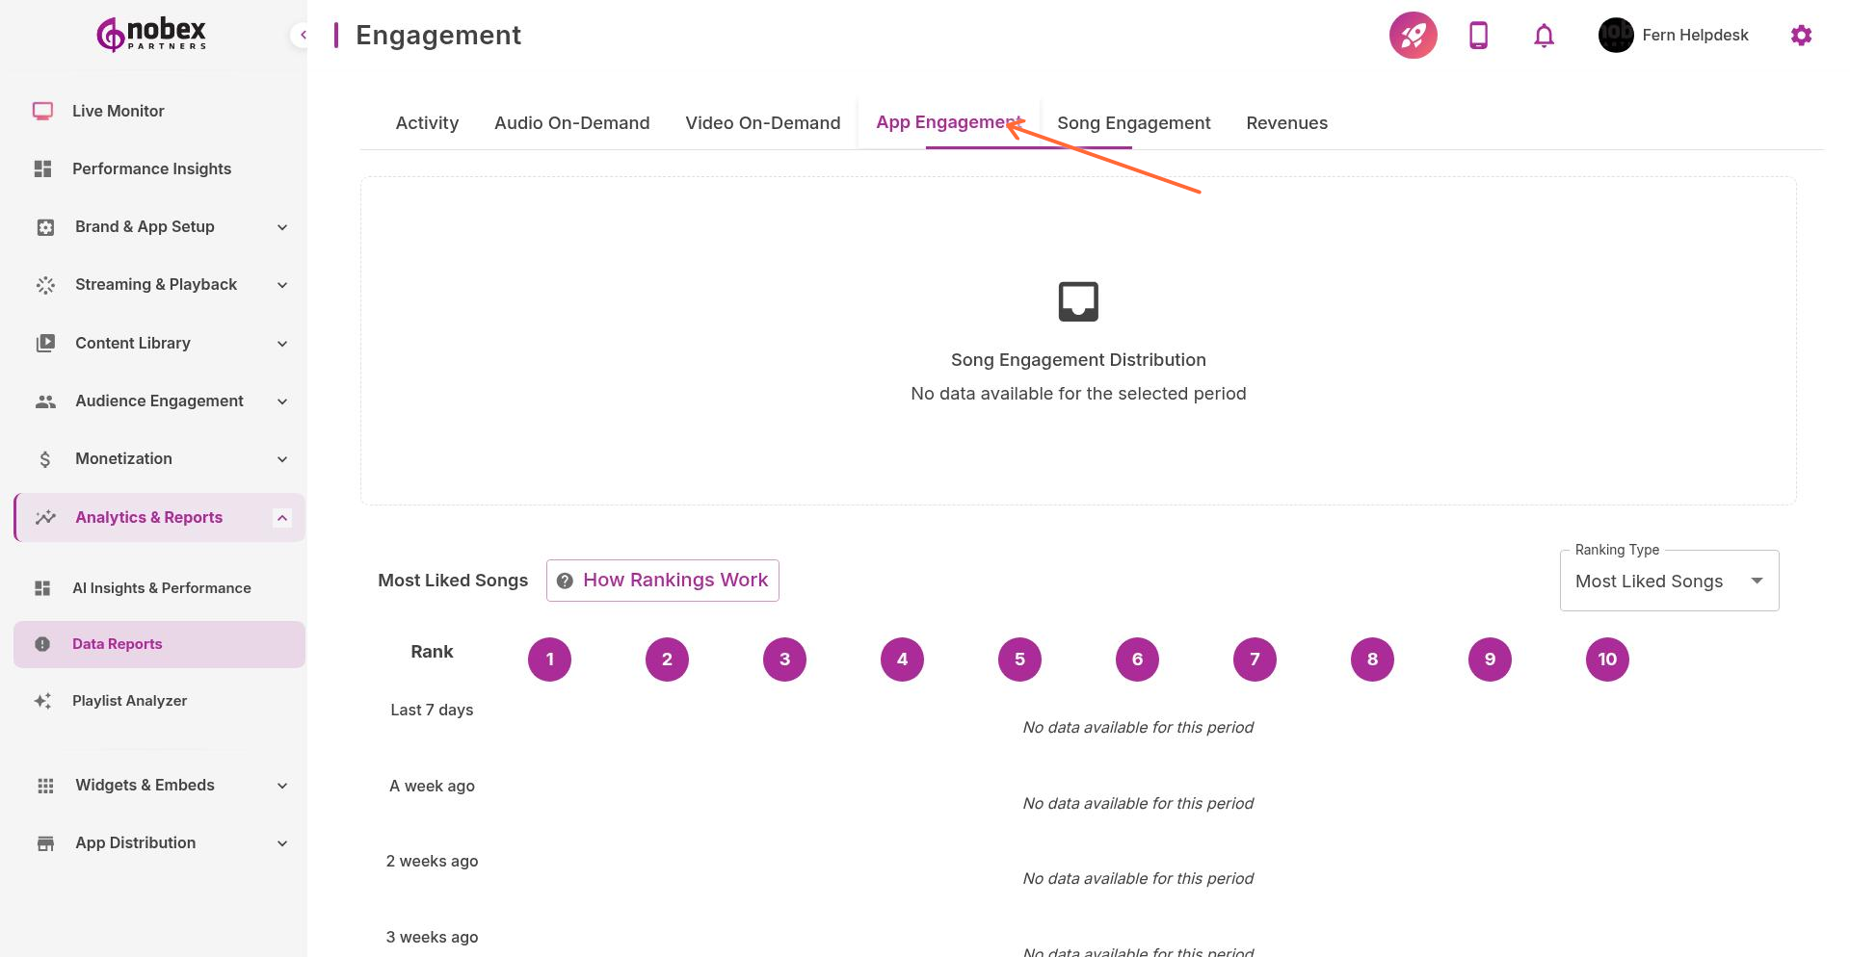
Task: Select the Performance Insights icon
Action: click(x=42, y=168)
